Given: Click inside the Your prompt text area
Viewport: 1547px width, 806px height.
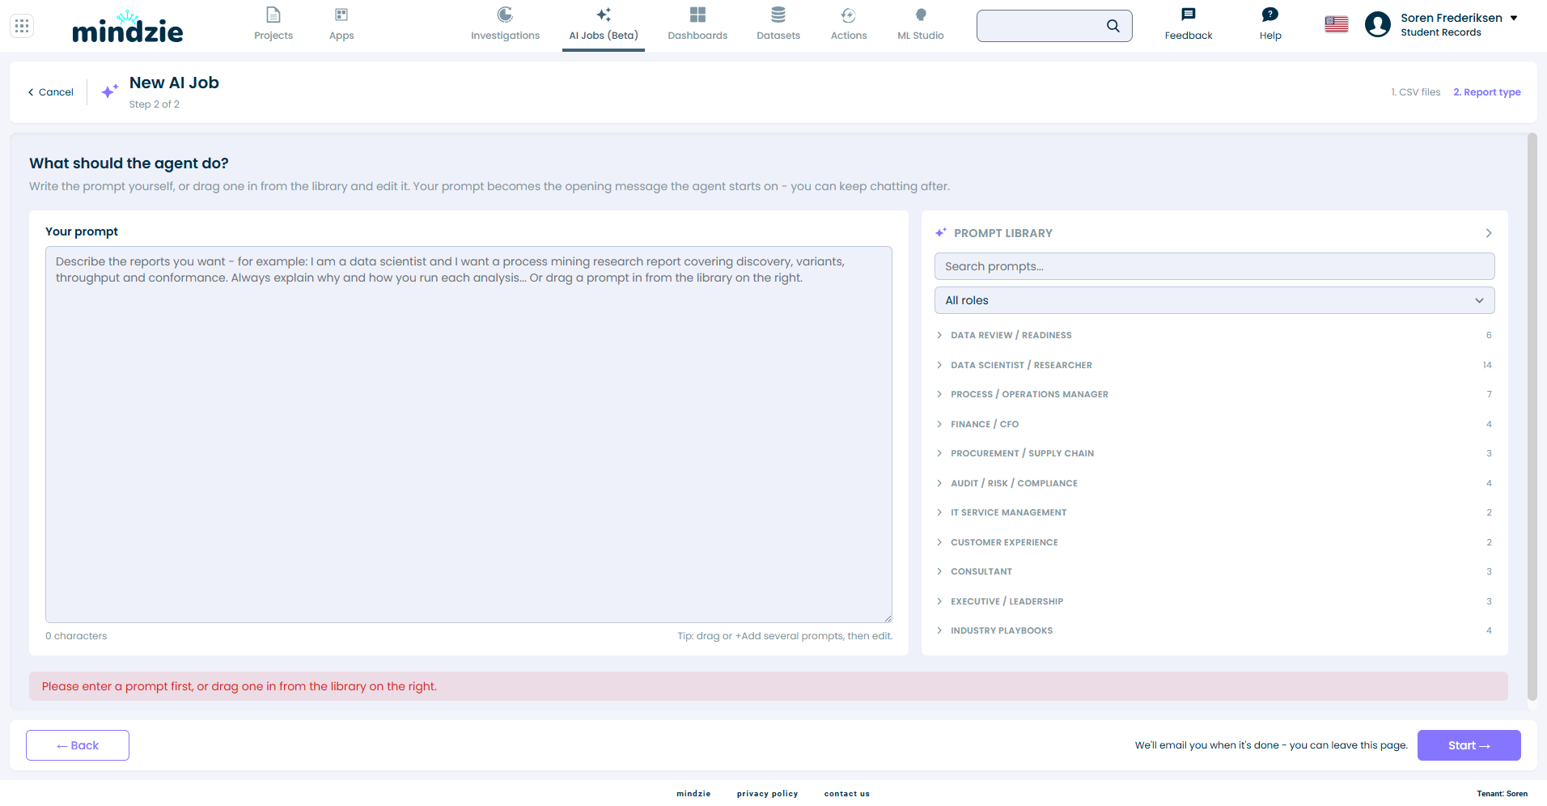Looking at the screenshot, I should tap(468, 435).
